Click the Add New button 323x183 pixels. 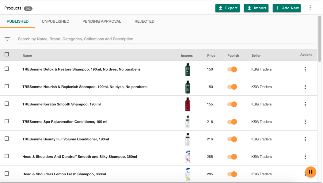click(287, 8)
